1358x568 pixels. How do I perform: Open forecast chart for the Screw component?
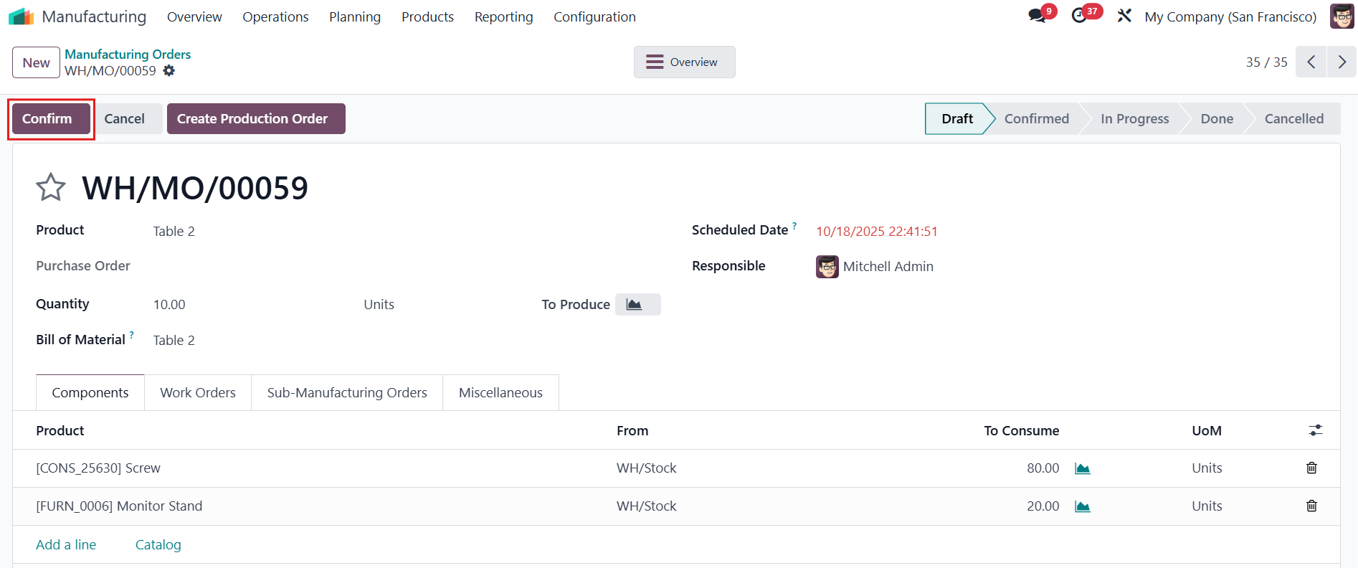[x=1083, y=468]
